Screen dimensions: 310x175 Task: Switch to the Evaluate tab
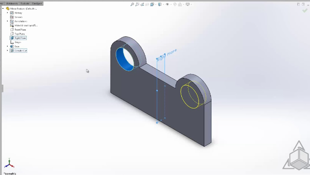click(25, 3)
